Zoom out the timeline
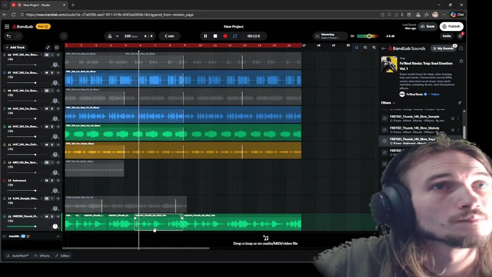 365,48
